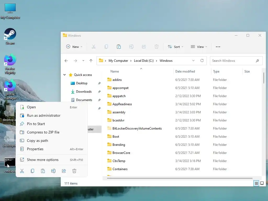Screen dimensions: 268x201
Task: Choose Pin to Start
Action: [x=52, y=124]
